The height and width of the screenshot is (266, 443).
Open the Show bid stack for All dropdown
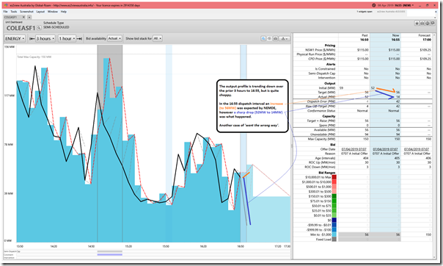coord(158,38)
